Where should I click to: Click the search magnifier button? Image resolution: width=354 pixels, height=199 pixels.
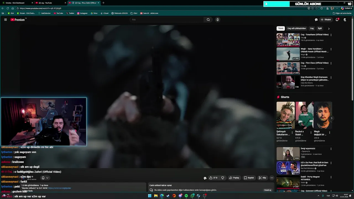coord(208,20)
